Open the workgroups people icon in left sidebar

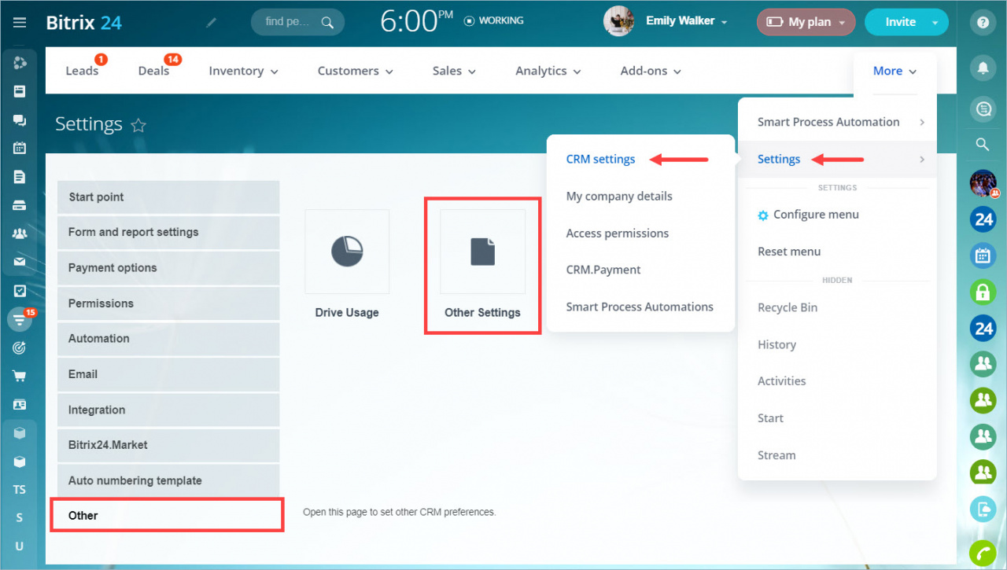coord(20,234)
